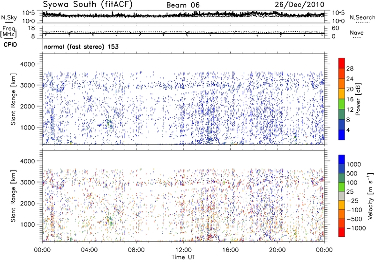Click the 'Slant Range [km]' label of velocity panel
The height and width of the screenshot is (260, 375).
click(13, 196)
